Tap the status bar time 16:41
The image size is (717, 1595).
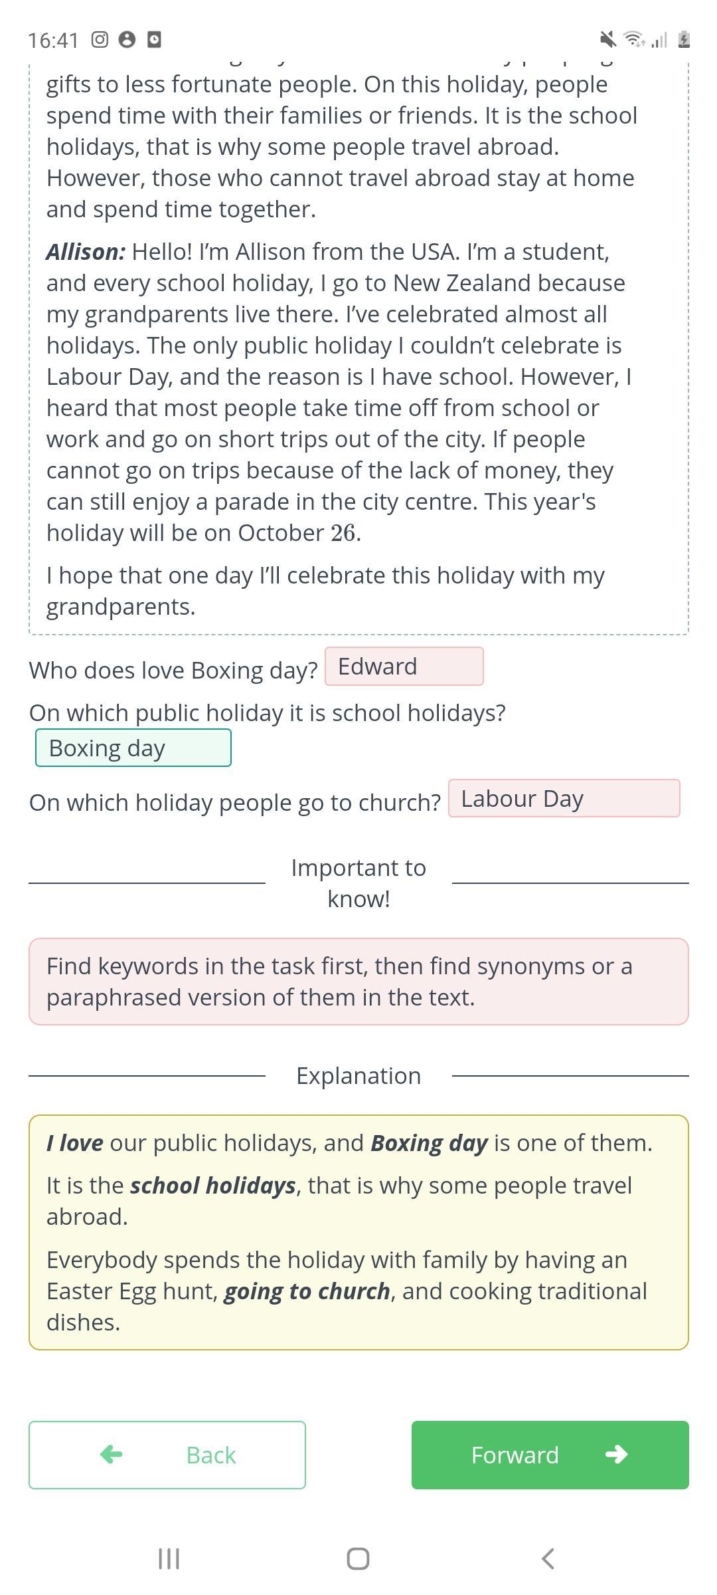[x=53, y=41]
